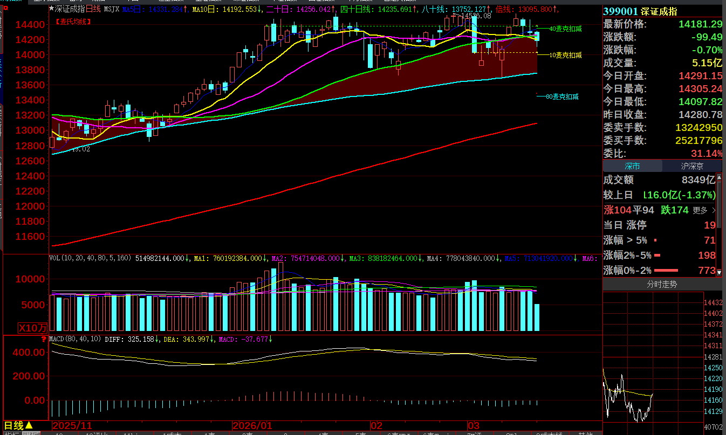The height and width of the screenshot is (435, 726).
Task: Switch to the 深市 tab
Action: coord(632,166)
